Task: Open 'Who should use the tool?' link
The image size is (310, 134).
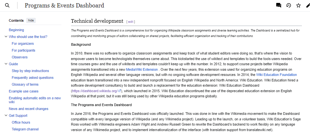Action: pos(28,37)
